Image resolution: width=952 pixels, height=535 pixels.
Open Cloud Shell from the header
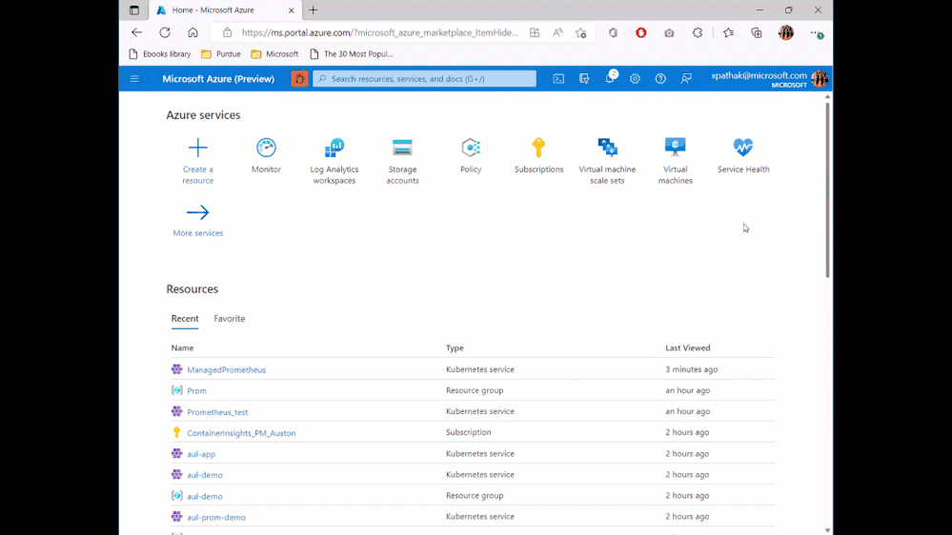point(558,79)
